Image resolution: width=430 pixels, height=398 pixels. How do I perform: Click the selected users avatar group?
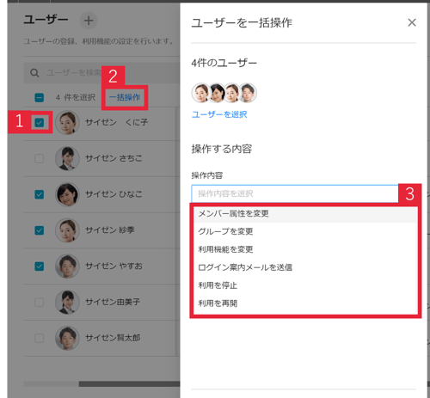pos(224,93)
